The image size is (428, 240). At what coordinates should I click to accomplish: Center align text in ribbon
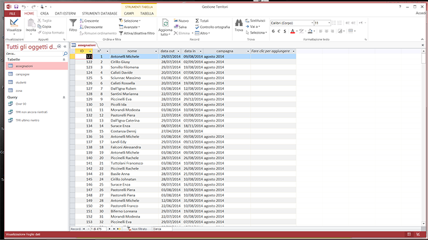(327, 31)
